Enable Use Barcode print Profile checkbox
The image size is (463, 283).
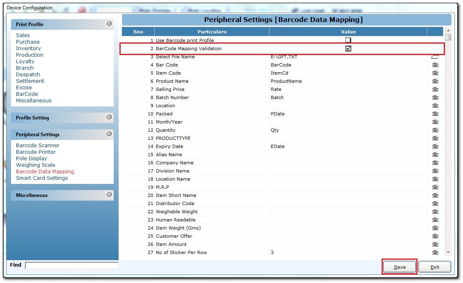[x=348, y=40]
